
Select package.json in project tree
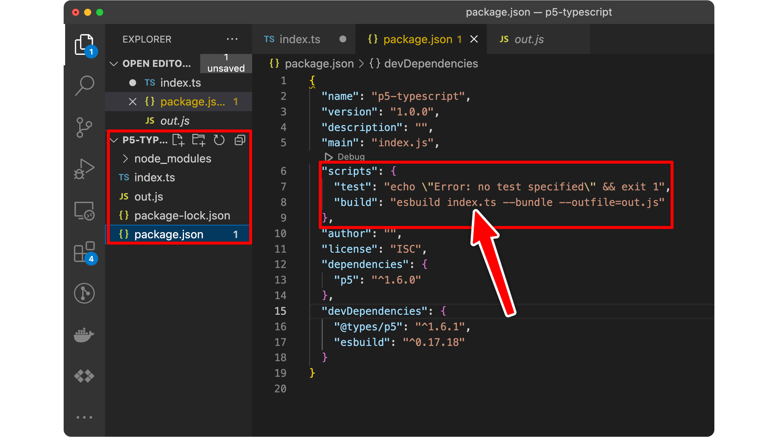coord(178,234)
